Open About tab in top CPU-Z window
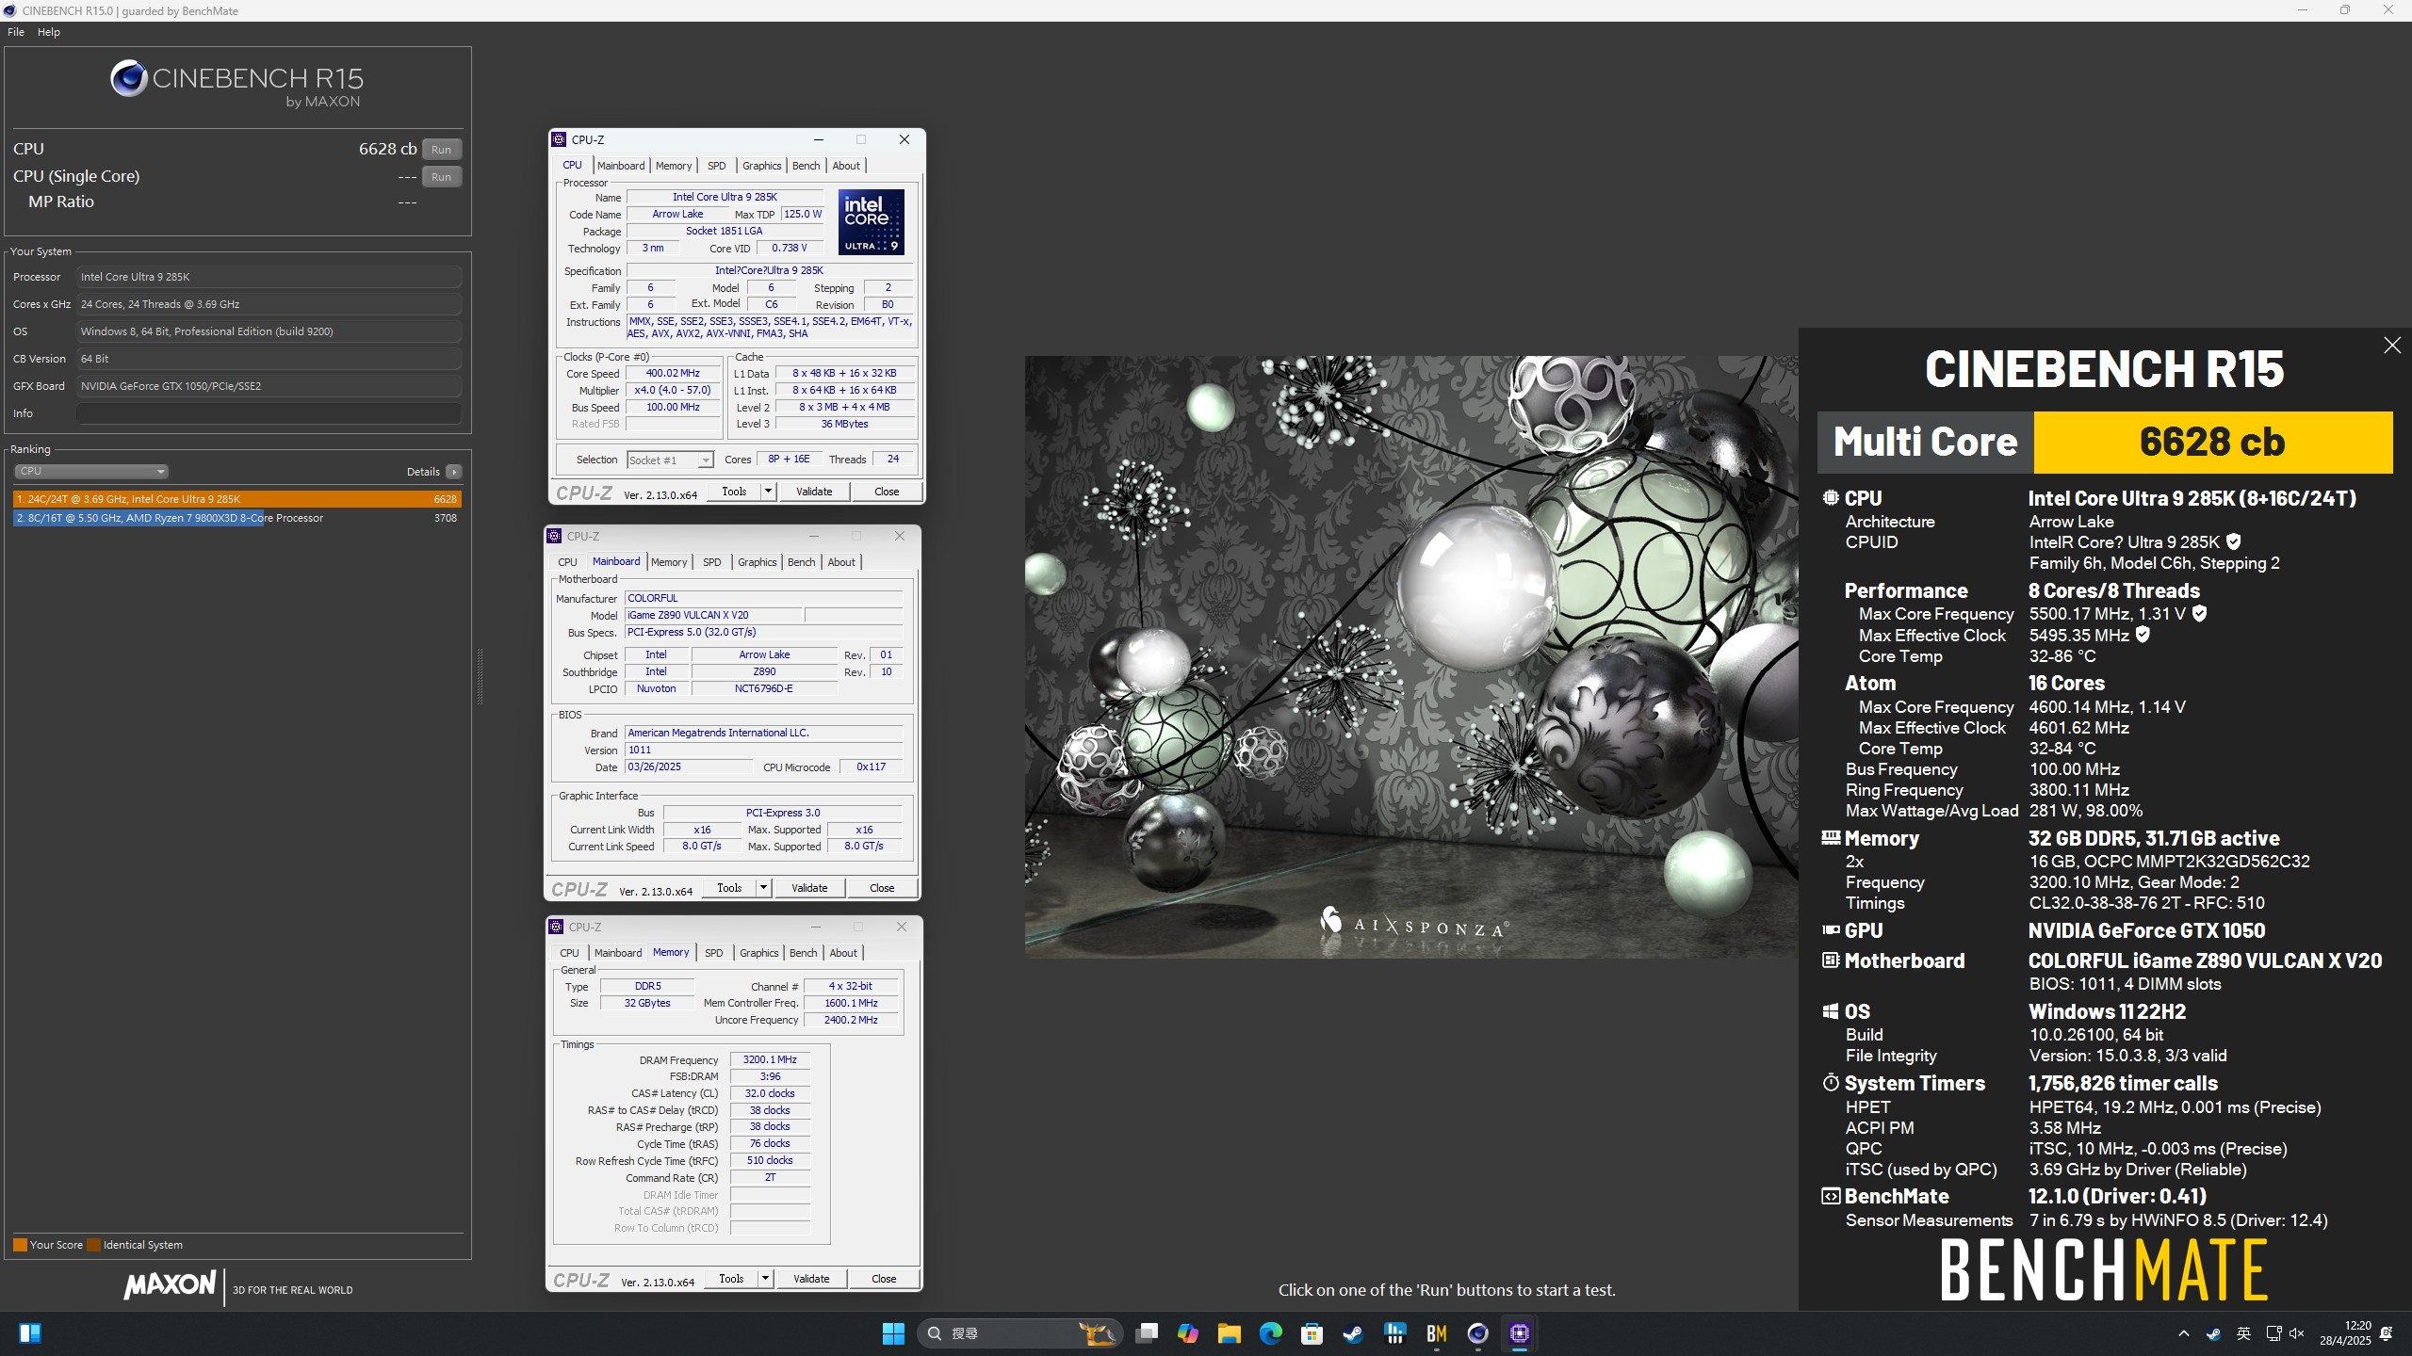Image resolution: width=2412 pixels, height=1356 pixels. click(846, 166)
